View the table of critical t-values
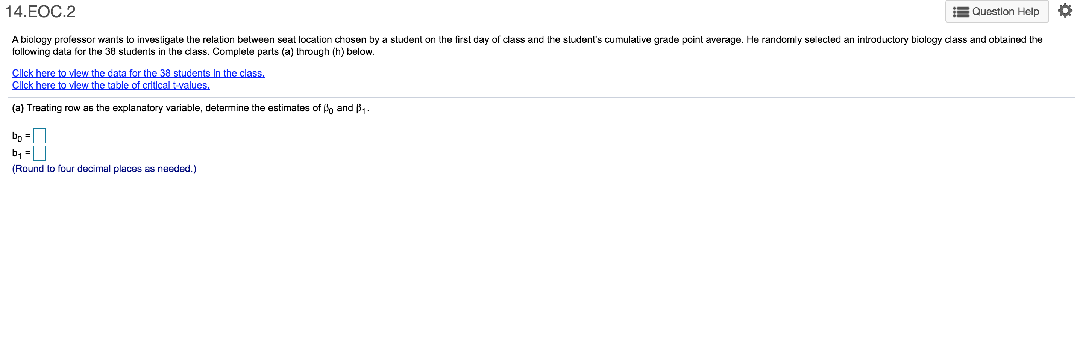Image resolution: width=1083 pixels, height=356 pixels. click(x=111, y=86)
